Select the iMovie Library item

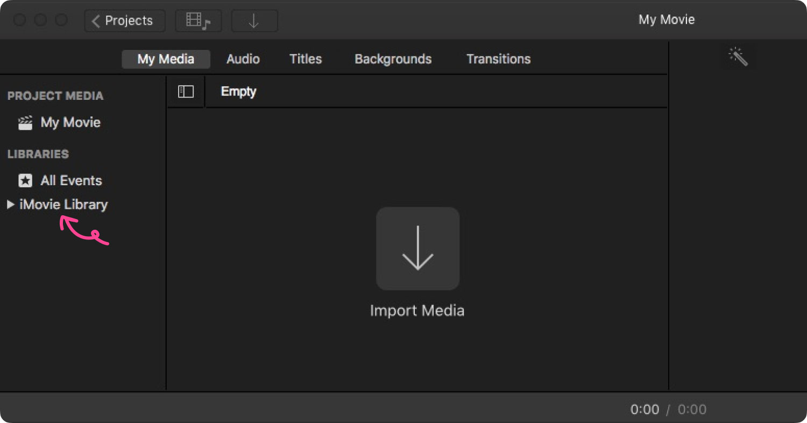[x=63, y=205]
